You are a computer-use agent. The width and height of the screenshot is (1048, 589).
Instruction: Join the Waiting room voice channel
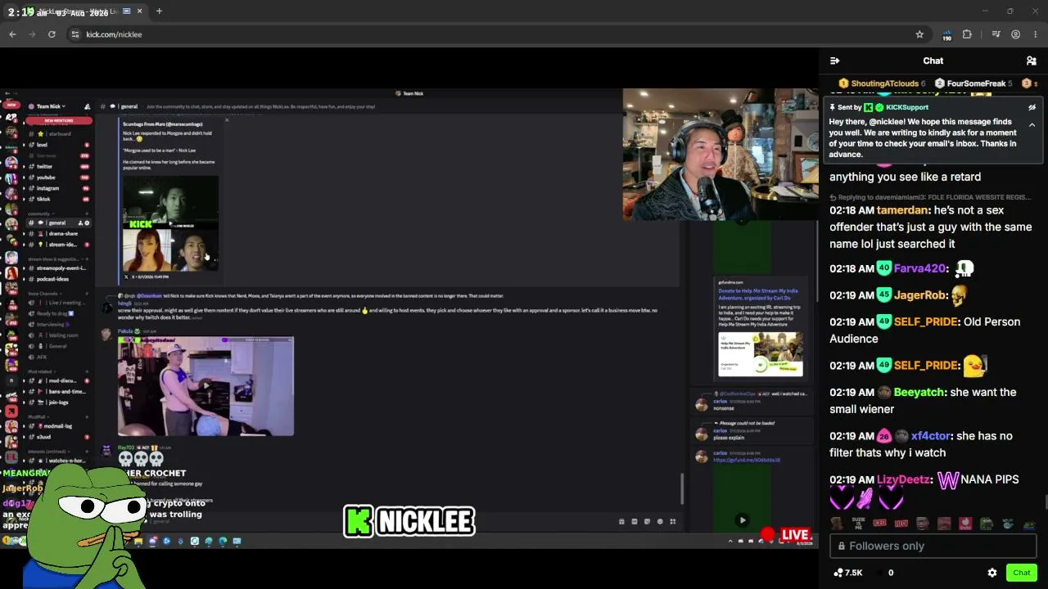click(59, 335)
